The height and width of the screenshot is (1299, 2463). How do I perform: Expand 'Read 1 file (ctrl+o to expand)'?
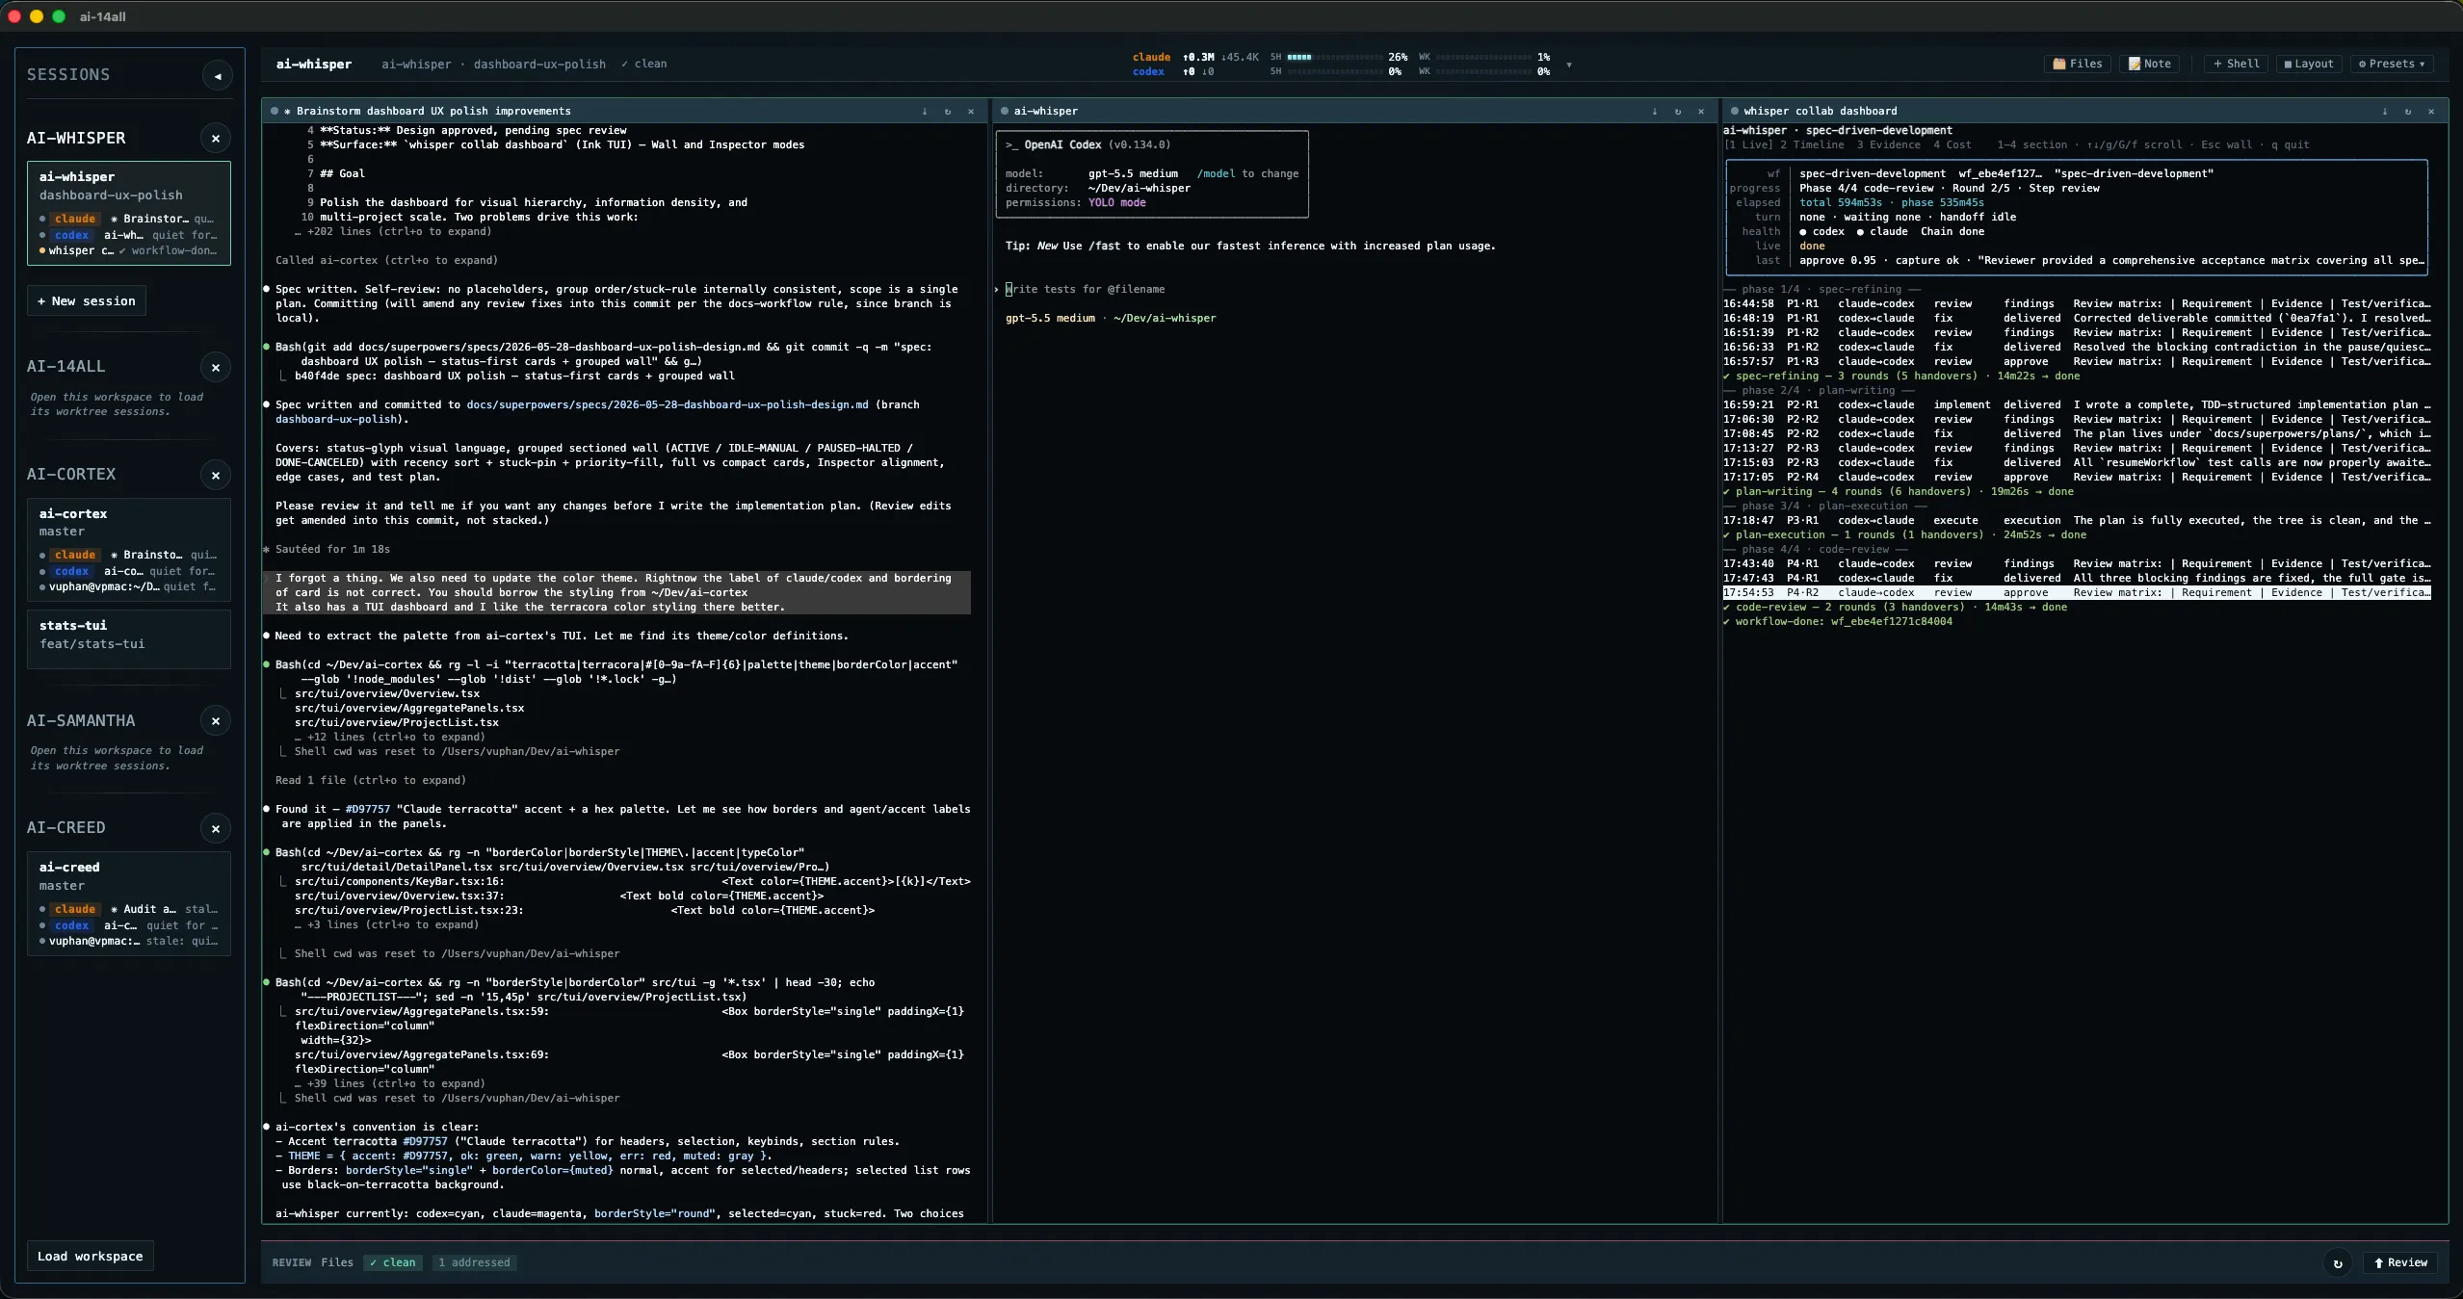pos(371,781)
